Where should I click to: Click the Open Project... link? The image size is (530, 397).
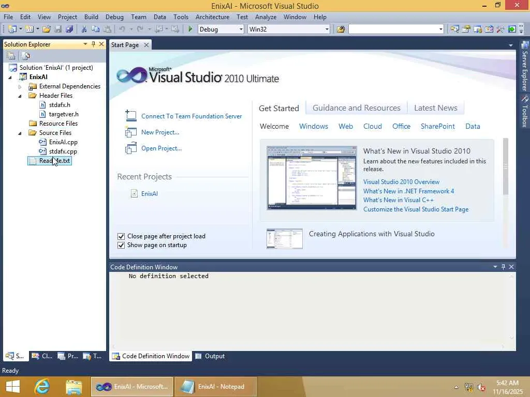161,148
